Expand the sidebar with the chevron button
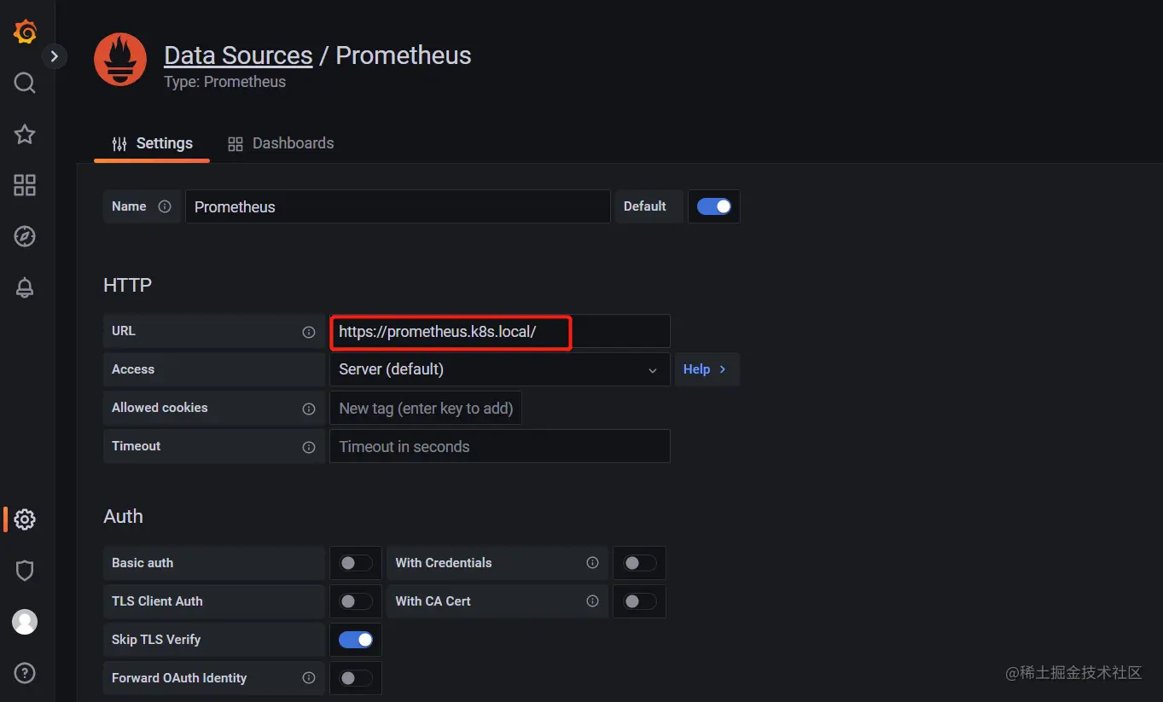The width and height of the screenshot is (1163, 702). (55, 56)
